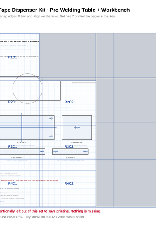The height and width of the screenshot is (226, 156).
Task: Click the Pro Welding Table + Workbench title
Action: (x=90, y=10)
